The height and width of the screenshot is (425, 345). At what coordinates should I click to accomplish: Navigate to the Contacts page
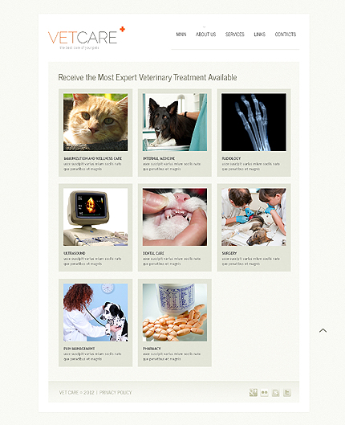[286, 35]
